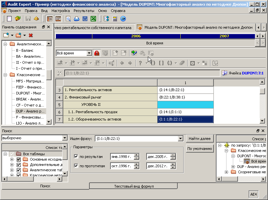The width and height of the screenshot is (268, 200).
Task: Click the red X delete icon
Action: [x=31, y=35]
